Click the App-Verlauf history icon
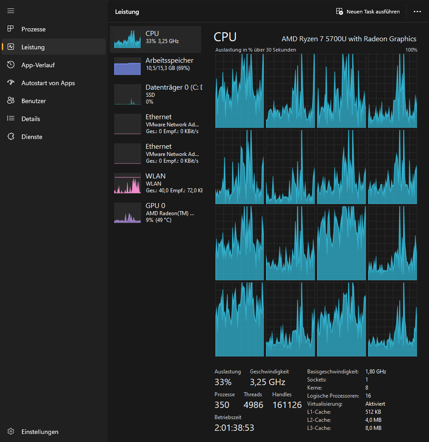Image resolution: width=429 pixels, height=442 pixels. pos(11,65)
